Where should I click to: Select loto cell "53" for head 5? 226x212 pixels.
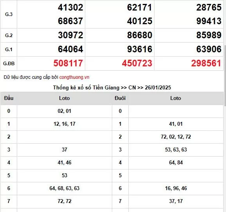[x=65, y=175]
